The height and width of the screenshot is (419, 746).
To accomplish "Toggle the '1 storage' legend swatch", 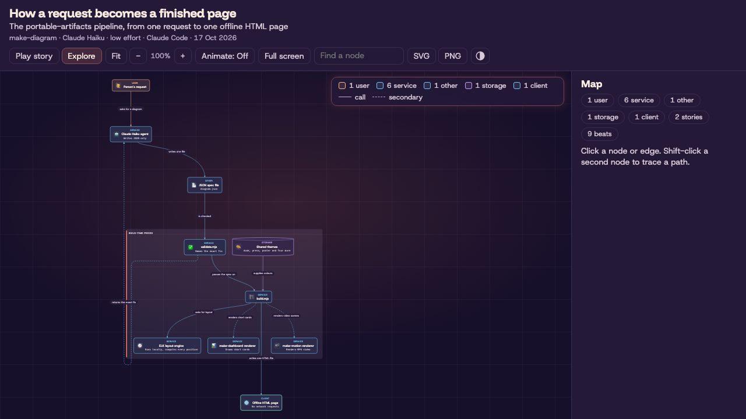I will tap(469, 86).
